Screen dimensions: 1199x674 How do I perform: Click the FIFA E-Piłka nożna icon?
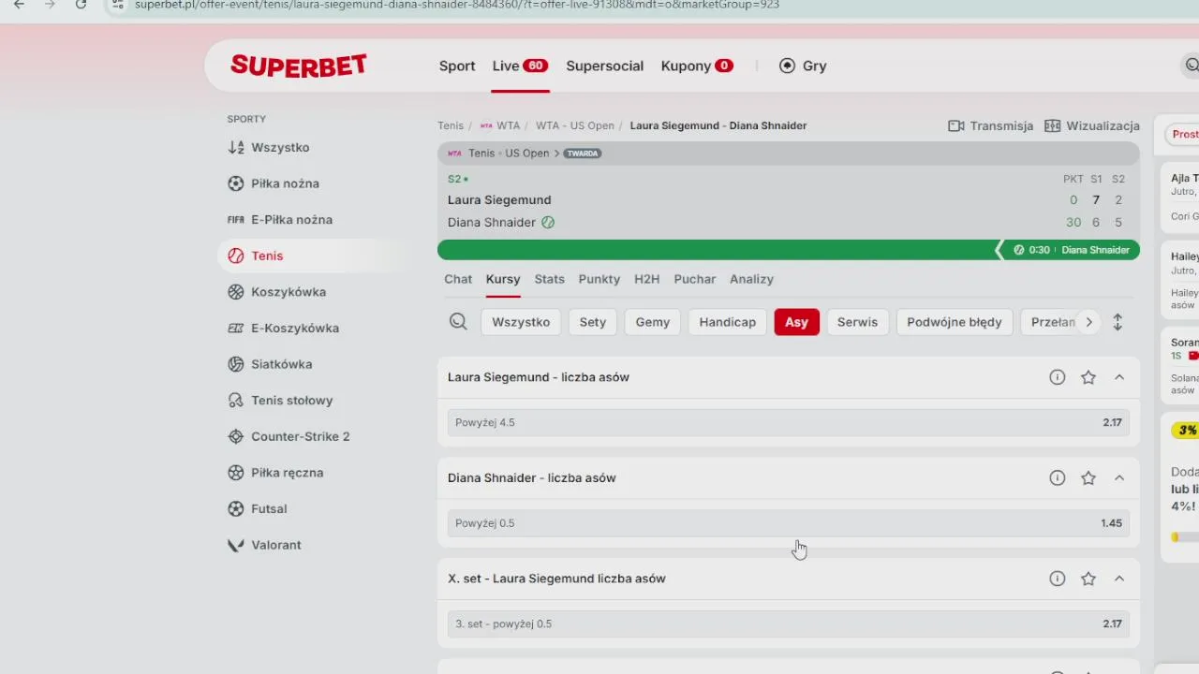236,220
